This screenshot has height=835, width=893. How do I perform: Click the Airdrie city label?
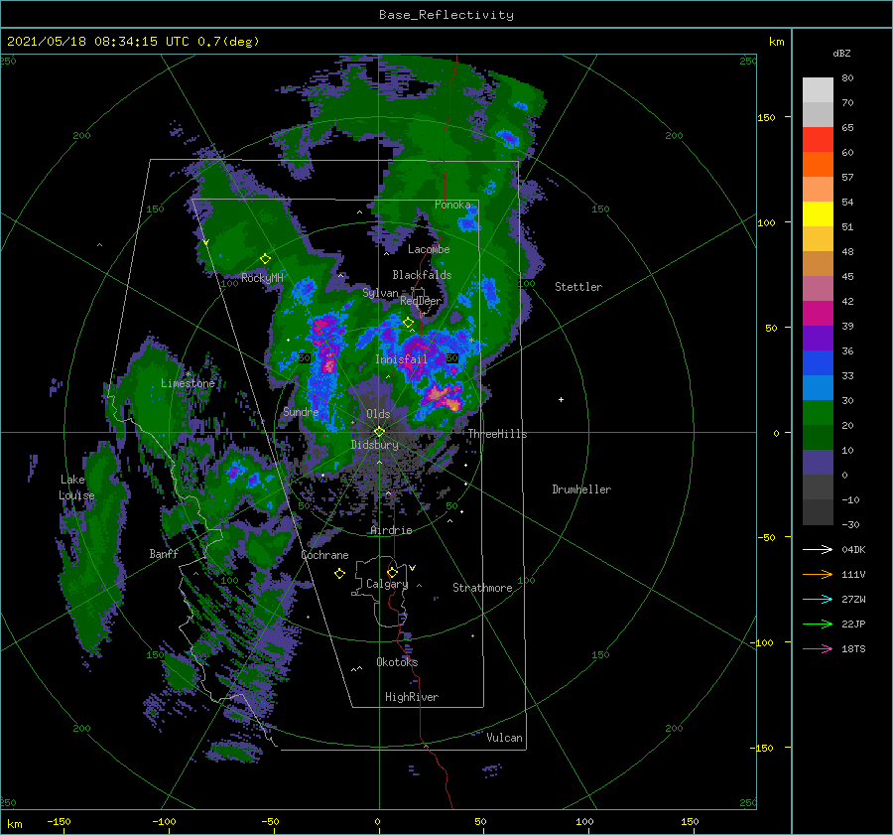coord(391,530)
